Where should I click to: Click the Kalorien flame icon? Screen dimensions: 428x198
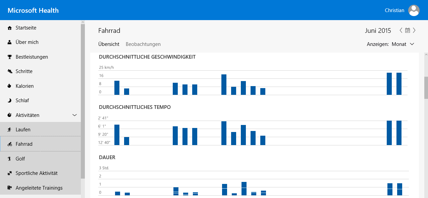coord(9,86)
